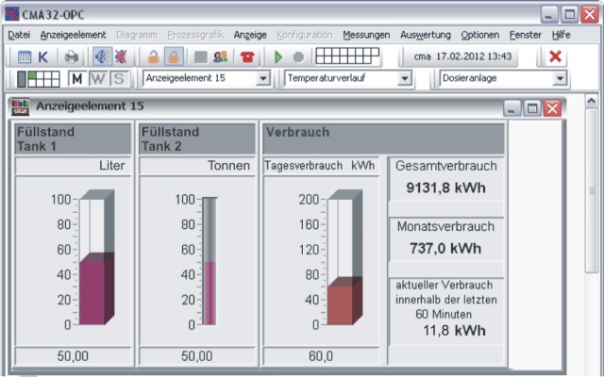Expand the Dosieranlage dropdown
This screenshot has height=377, width=604.
(x=560, y=78)
